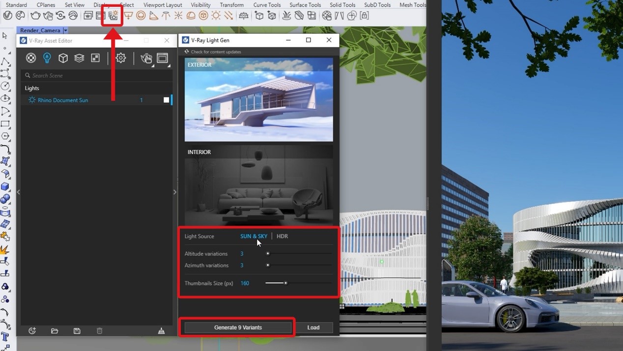Click the Load button in Light Gen
The image size is (623, 351).
pyautogui.click(x=313, y=327)
